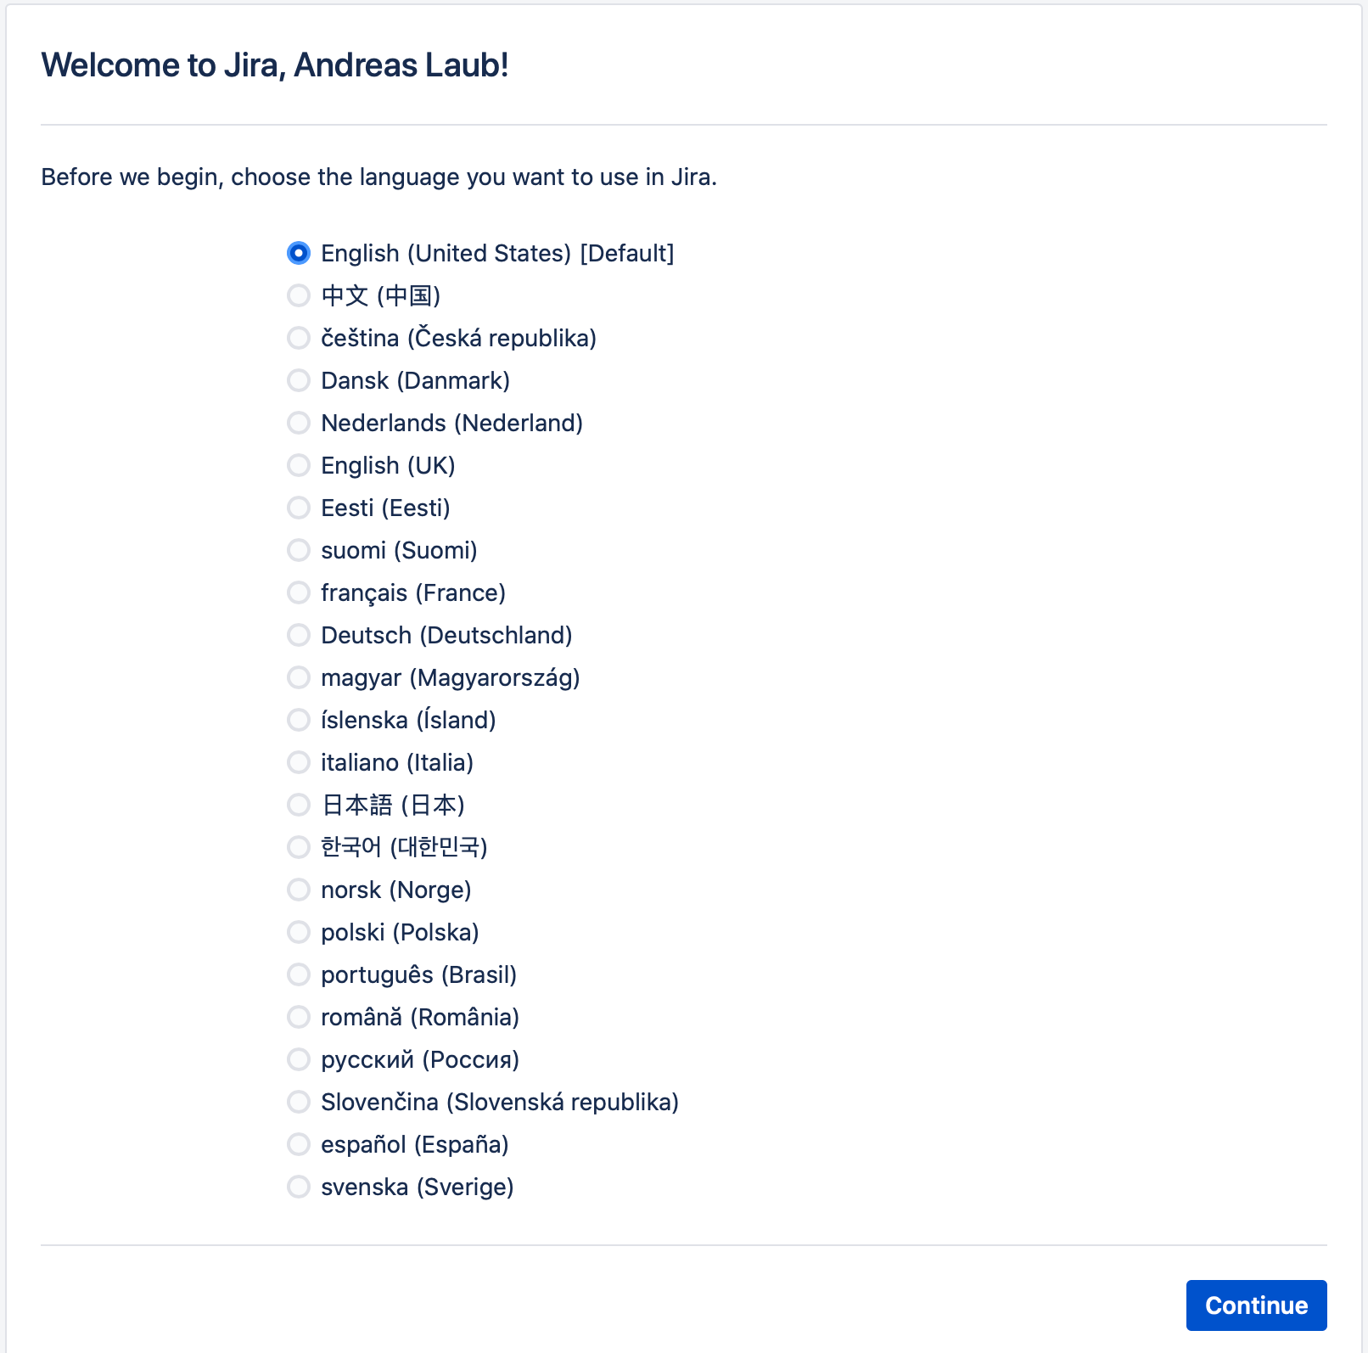
Task: Select Nederlands (Nederland) radio option
Action: point(299,423)
